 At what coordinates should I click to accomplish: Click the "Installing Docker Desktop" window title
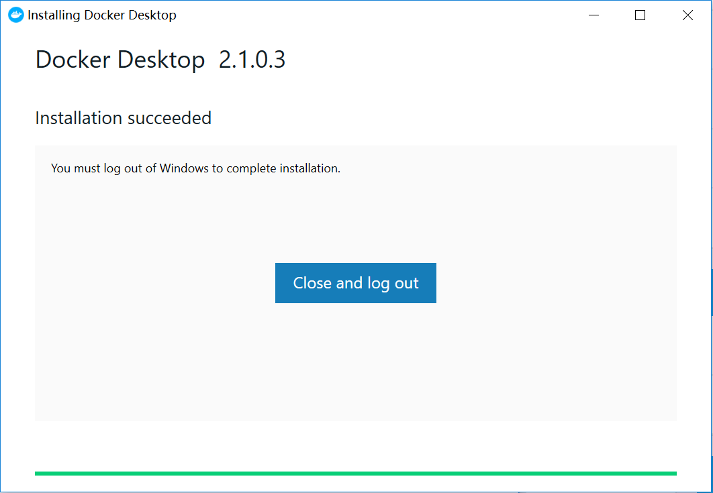(102, 15)
